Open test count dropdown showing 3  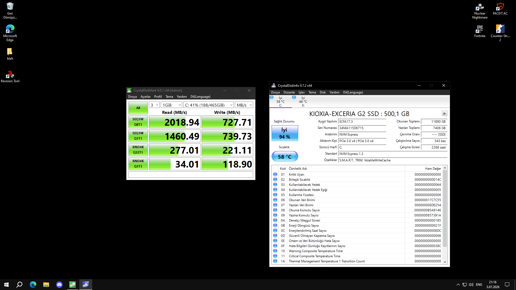[x=154, y=105]
